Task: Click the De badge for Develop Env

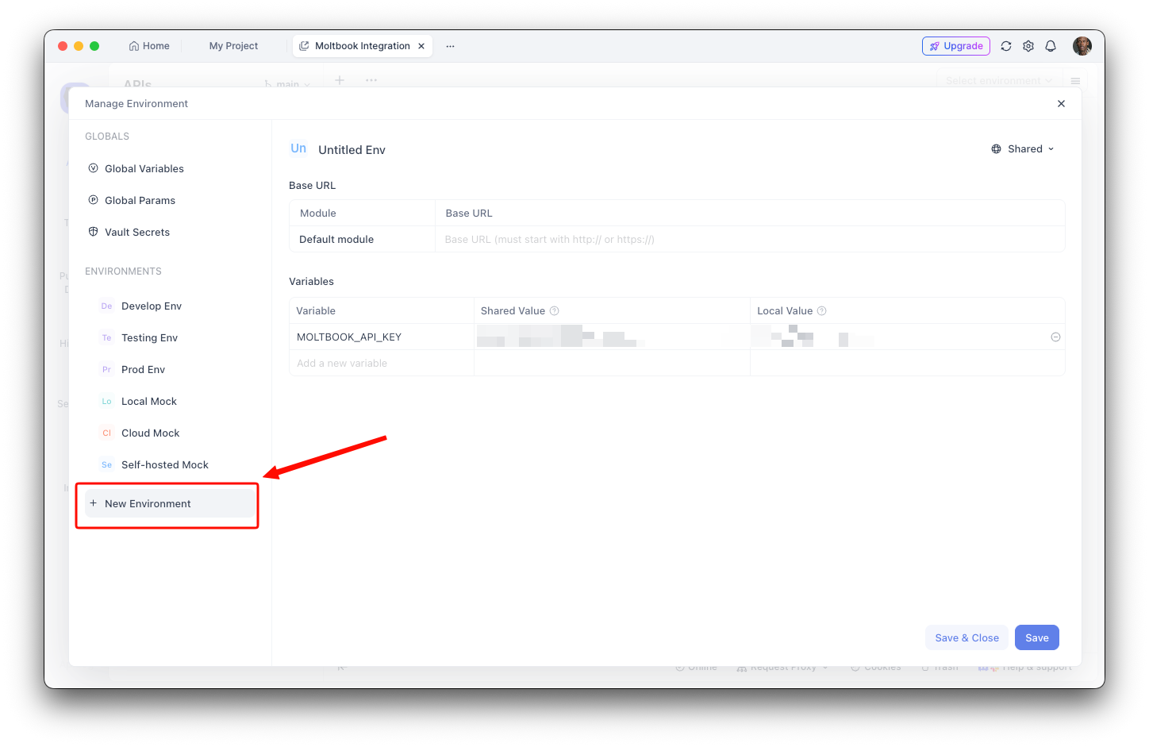Action: pos(106,306)
